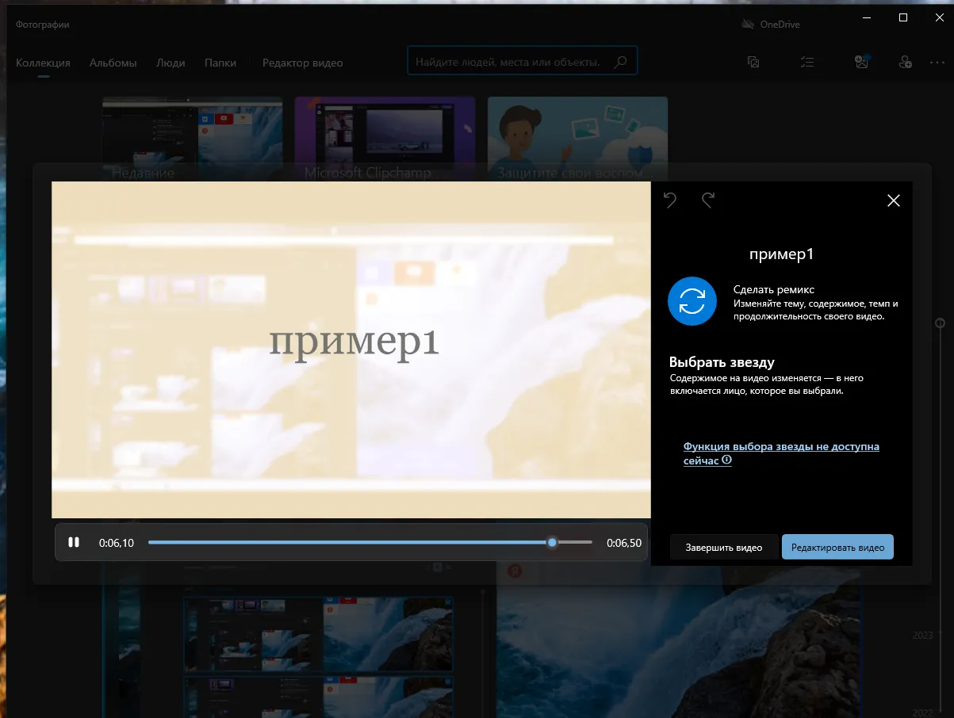Click the video progress slider handle

click(x=552, y=542)
